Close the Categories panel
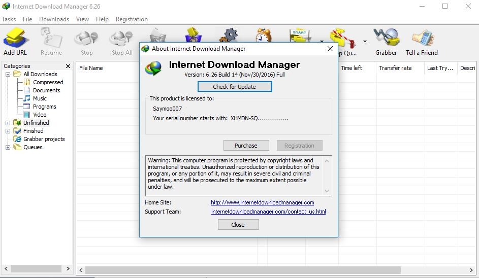The height and width of the screenshot is (278, 479). [x=68, y=66]
